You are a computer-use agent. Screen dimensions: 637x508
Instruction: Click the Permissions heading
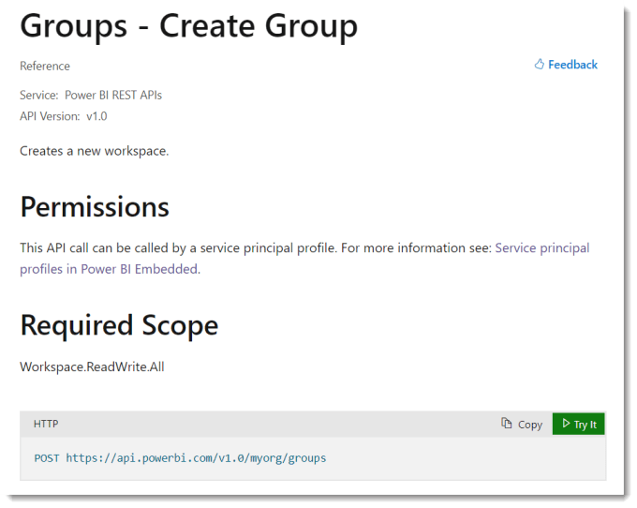pos(95,207)
